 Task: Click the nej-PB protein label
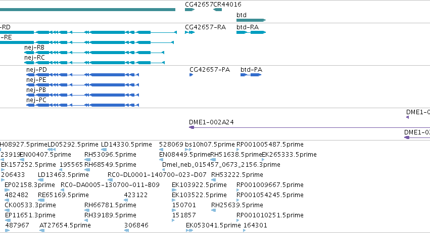point(36,90)
